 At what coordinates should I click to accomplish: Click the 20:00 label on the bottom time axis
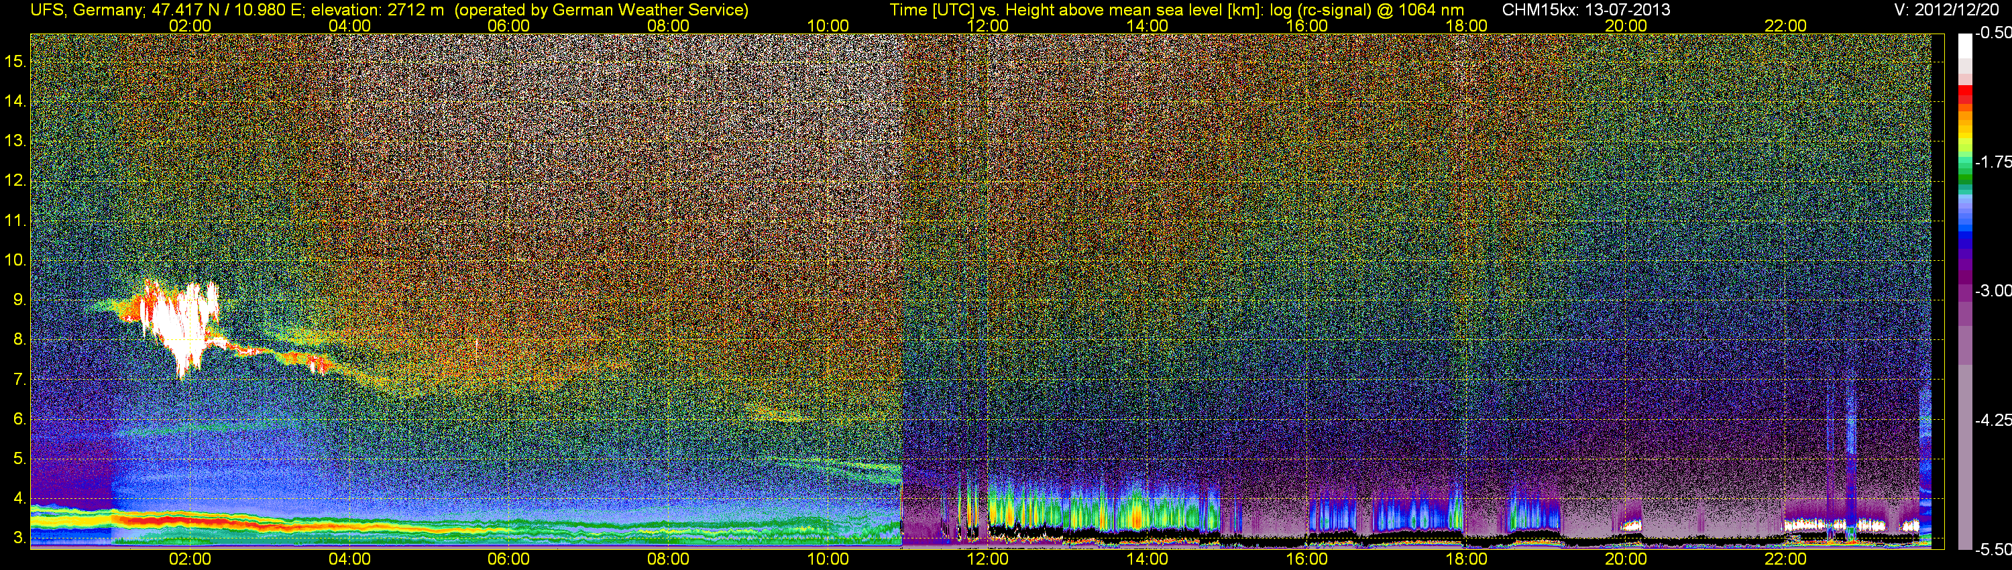pyautogui.click(x=1626, y=559)
